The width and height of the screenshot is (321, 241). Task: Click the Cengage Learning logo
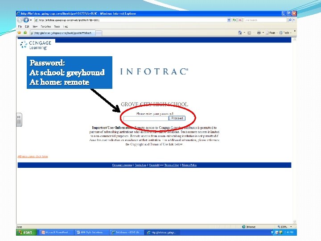click(x=36, y=45)
